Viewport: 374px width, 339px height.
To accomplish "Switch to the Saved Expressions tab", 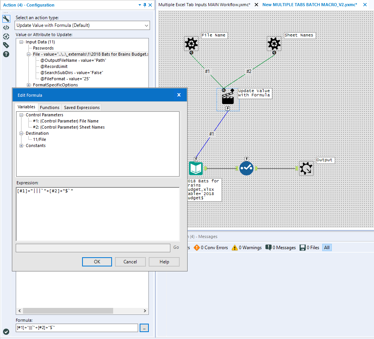I will [82, 107].
